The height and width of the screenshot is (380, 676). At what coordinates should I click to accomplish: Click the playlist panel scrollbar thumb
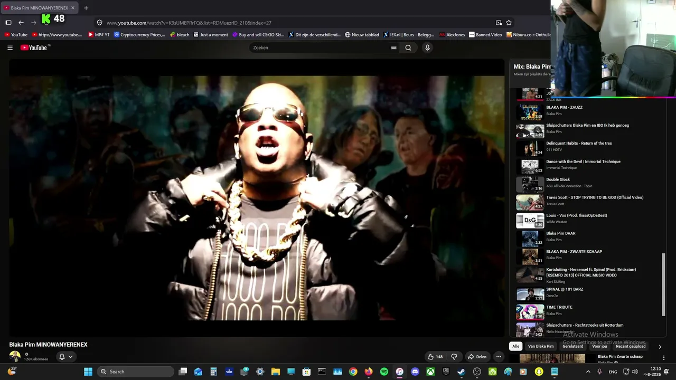[663, 284]
